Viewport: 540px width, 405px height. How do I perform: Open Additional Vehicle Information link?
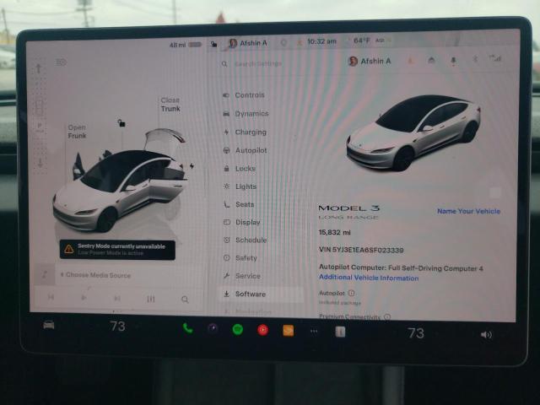[x=368, y=278]
